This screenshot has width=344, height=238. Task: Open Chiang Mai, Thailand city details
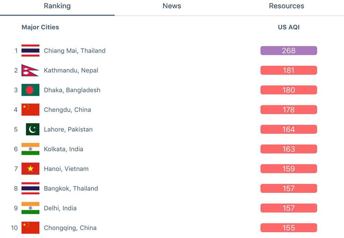75,50
